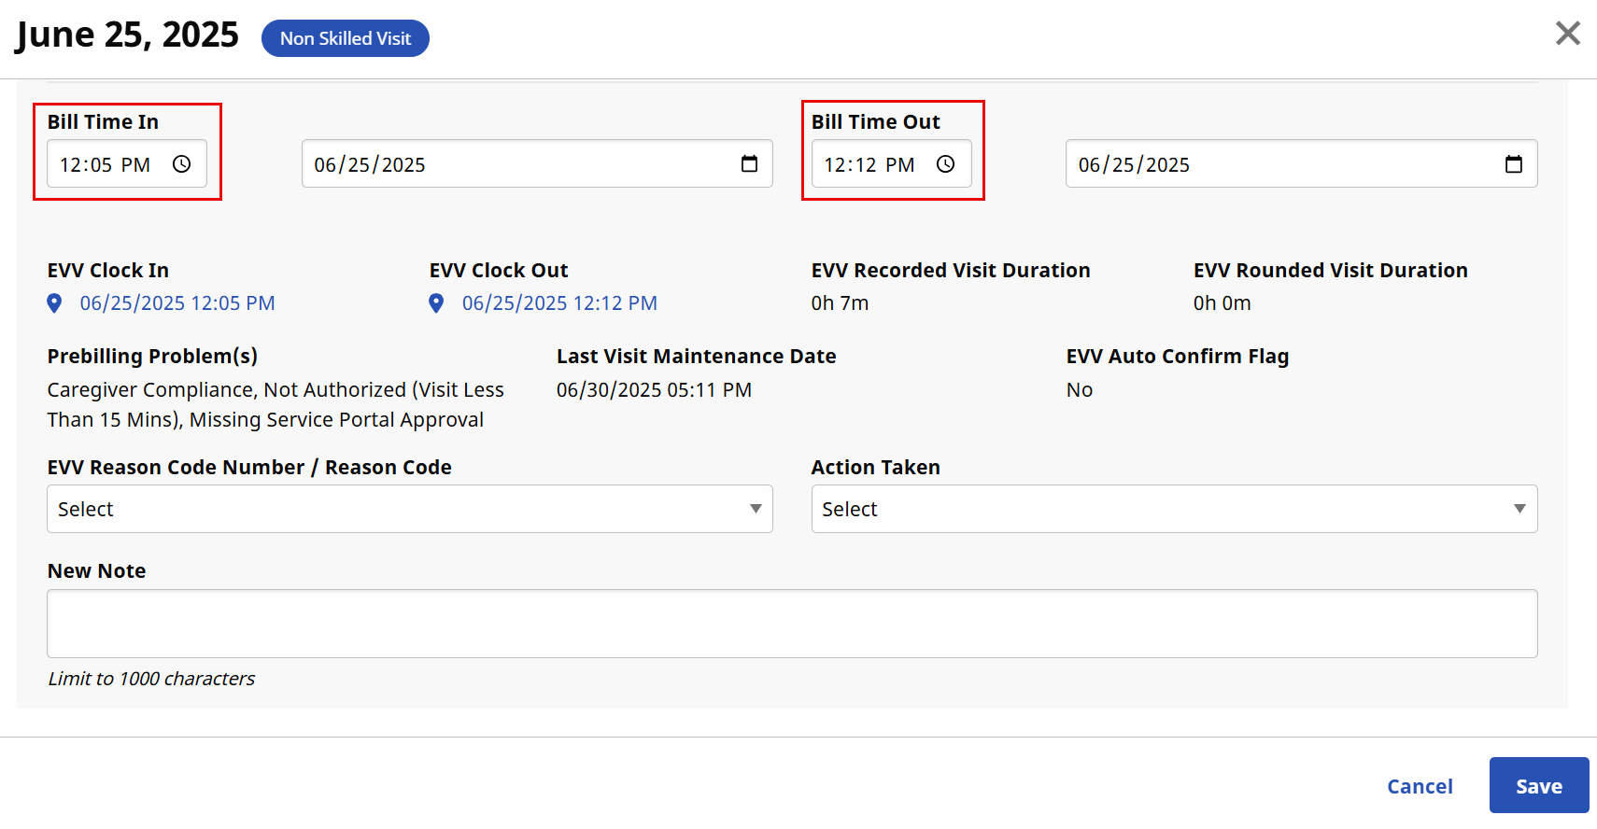The height and width of the screenshot is (829, 1597).
Task: Open calendar picker for Bill Time Out date
Action: (x=1513, y=164)
